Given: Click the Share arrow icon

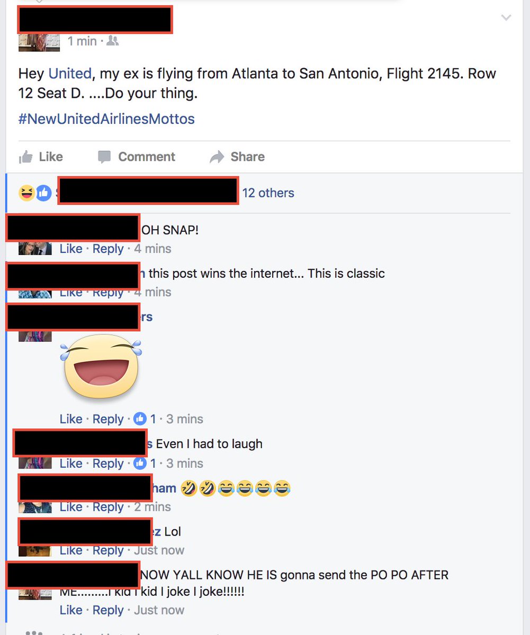Looking at the screenshot, I should coord(217,157).
